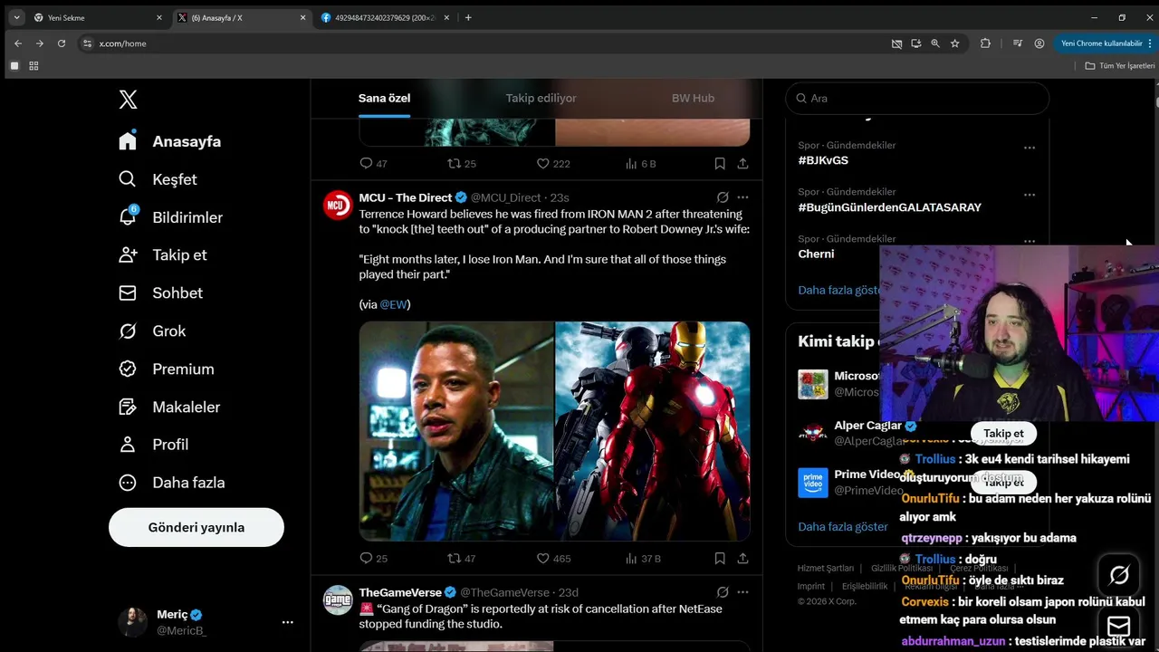Click Daha fazla göster under who to follow
Screen dimensions: 1159x652
tap(843, 526)
